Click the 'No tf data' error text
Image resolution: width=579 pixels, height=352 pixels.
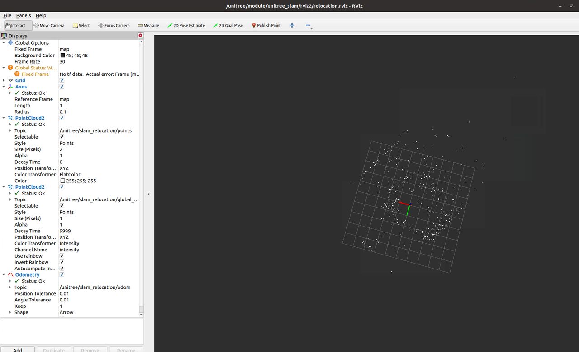pos(100,74)
